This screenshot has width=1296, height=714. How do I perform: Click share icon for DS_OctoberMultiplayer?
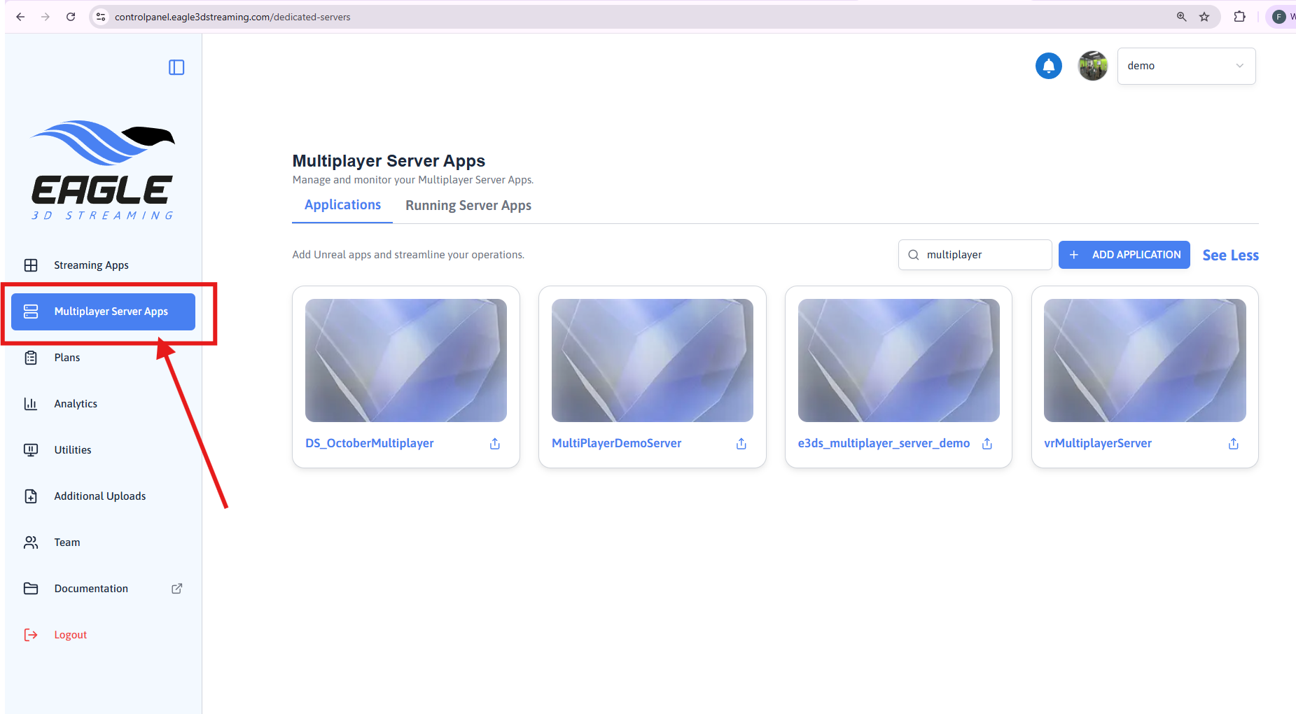(x=495, y=444)
